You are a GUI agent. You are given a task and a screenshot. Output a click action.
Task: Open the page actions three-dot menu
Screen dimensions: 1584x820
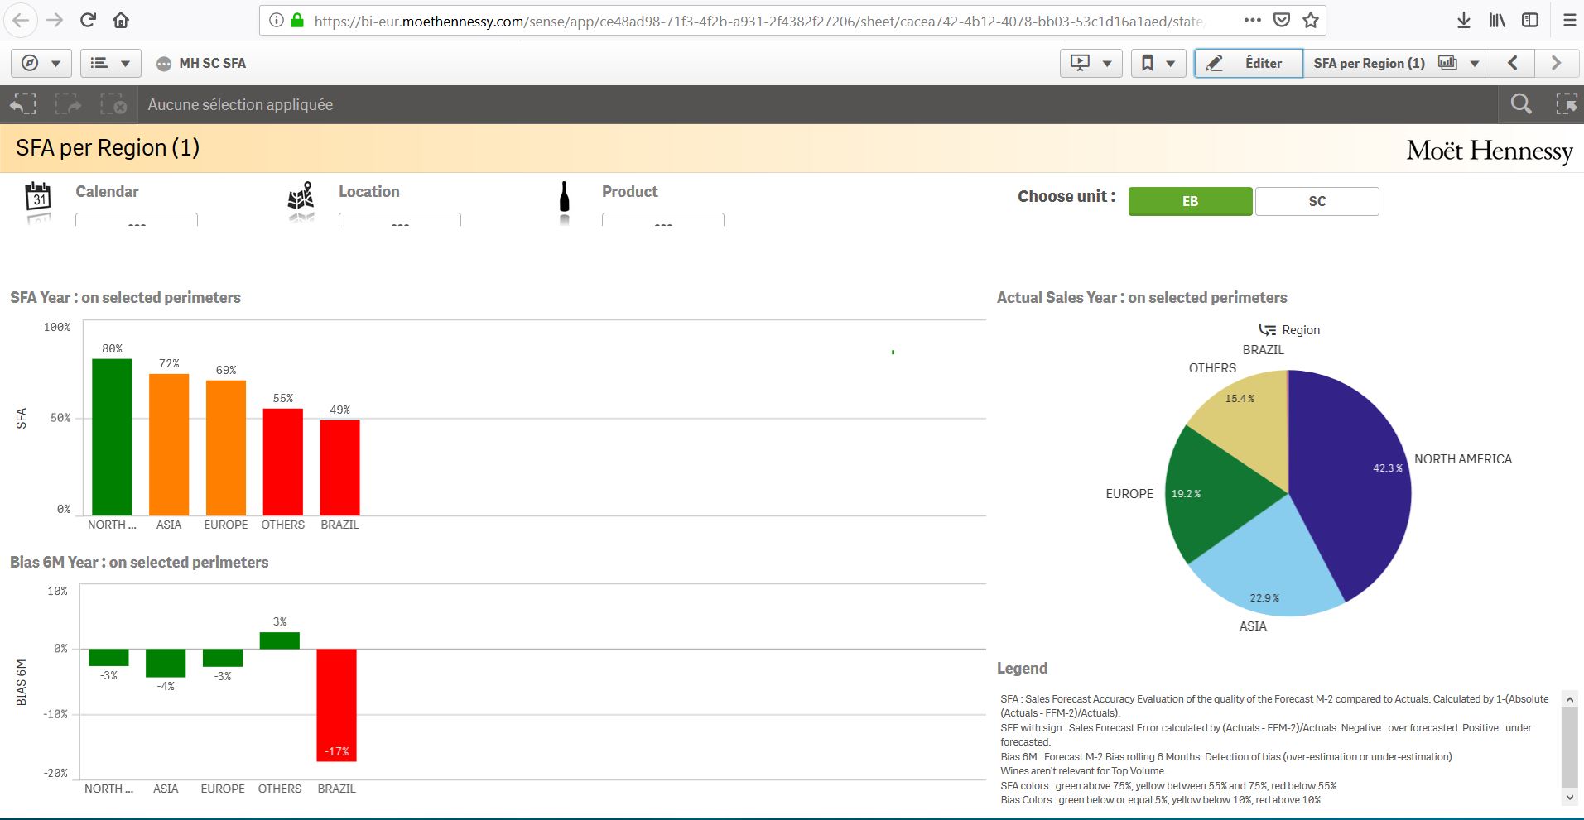coord(1253,20)
